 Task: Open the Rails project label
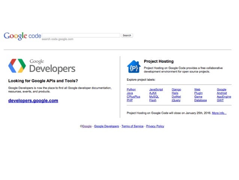175,93
